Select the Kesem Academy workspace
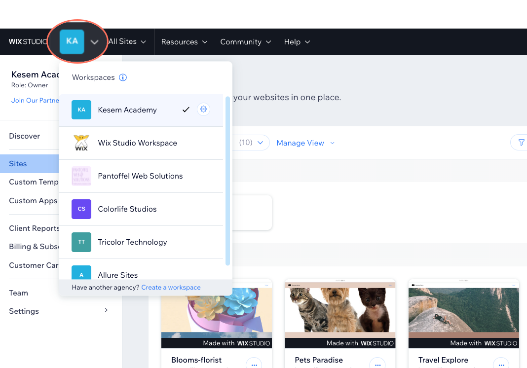 [x=141, y=110]
